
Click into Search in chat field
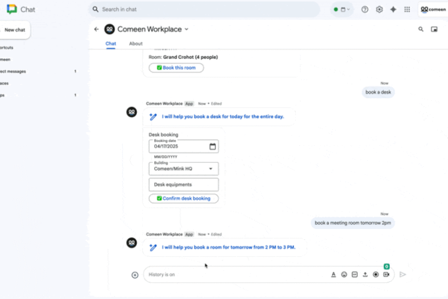click(x=204, y=9)
